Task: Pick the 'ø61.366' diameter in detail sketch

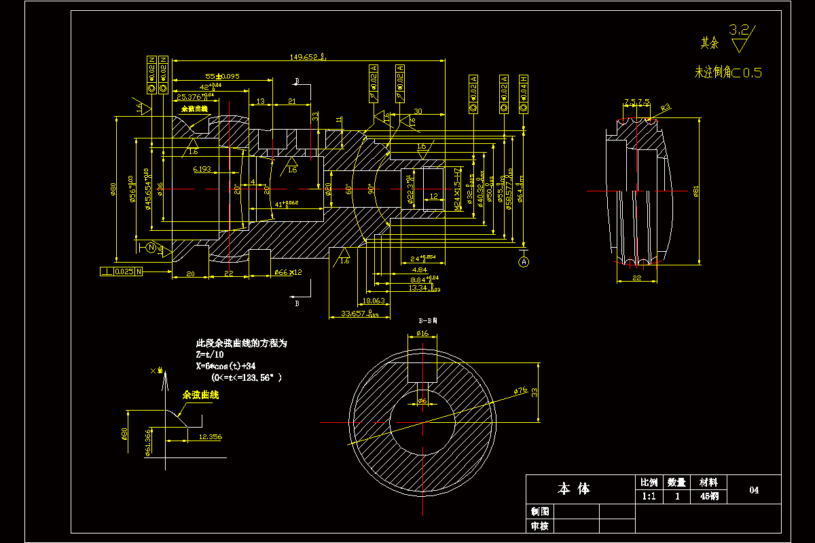Action: pyautogui.click(x=147, y=442)
